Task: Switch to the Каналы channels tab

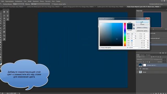Action: (x=142, y=55)
